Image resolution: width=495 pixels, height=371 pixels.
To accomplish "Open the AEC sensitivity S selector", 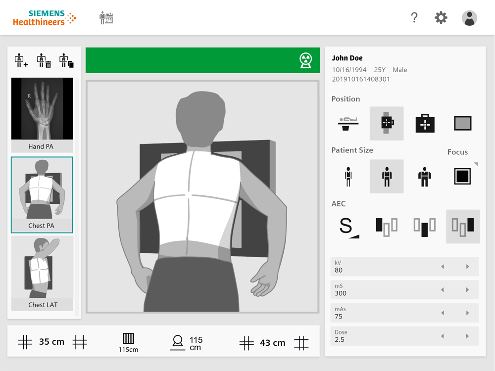I will pyautogui.click(x=349, y=227).
